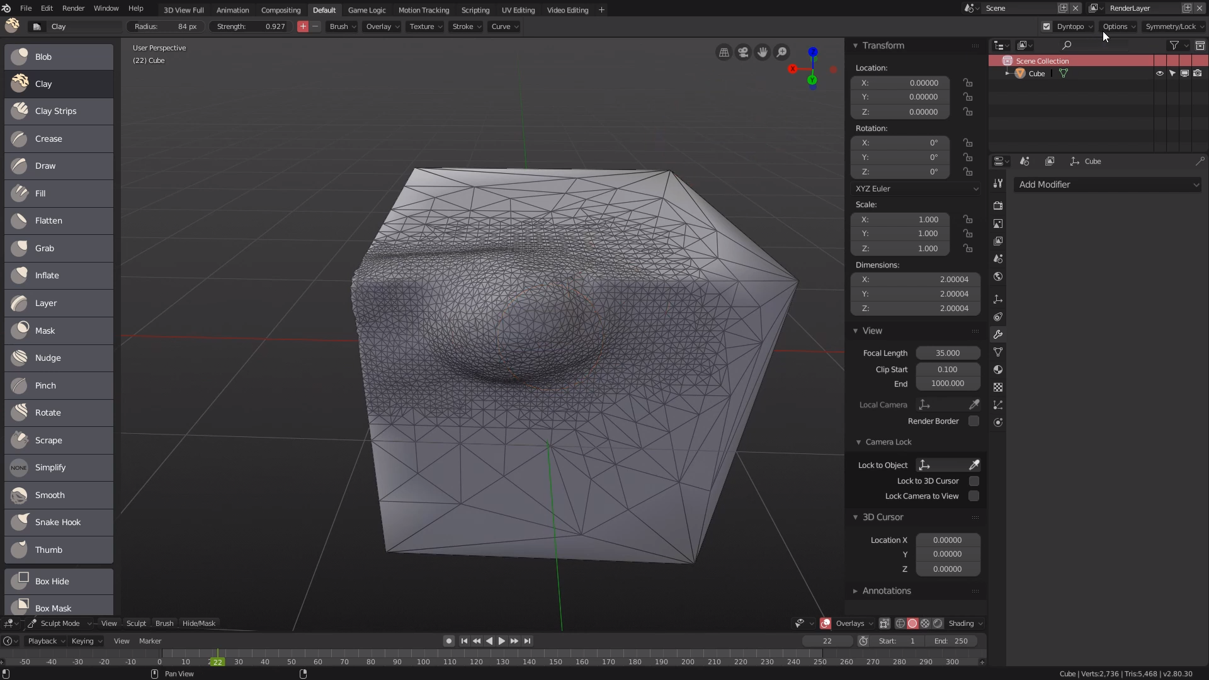Open the Add Modifier dropdown
The height and width of the screenshot is (680, 1209).
[x=1108, y=184]
